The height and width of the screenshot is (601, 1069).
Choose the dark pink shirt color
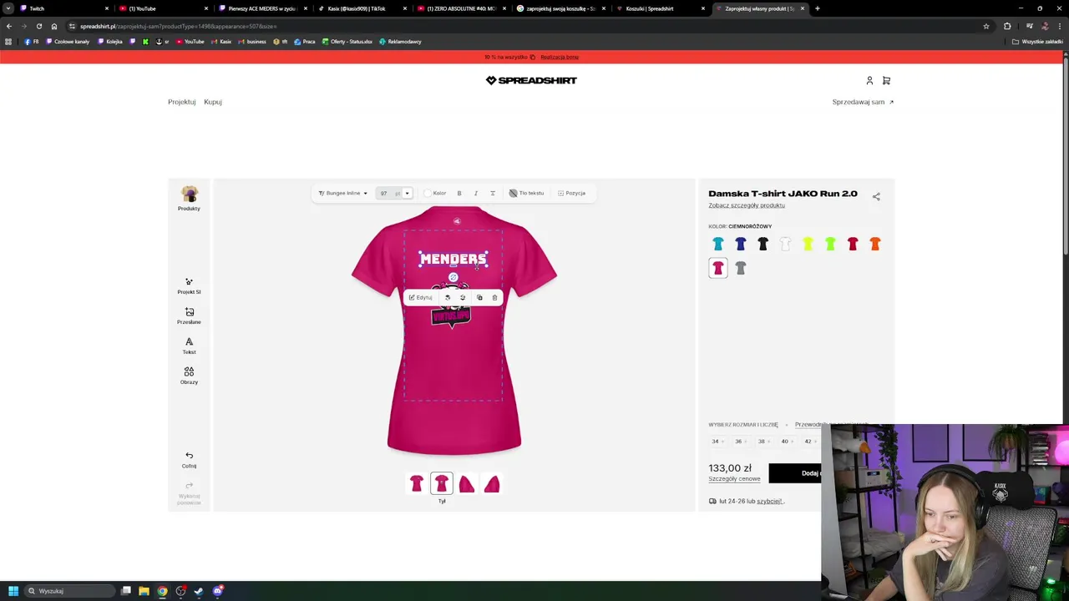coord(718,268)
